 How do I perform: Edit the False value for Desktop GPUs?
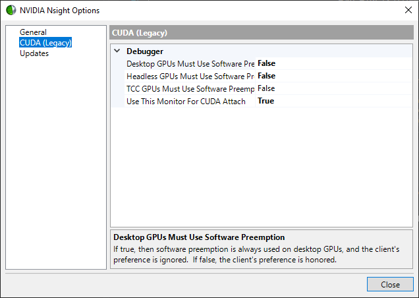point(333,63)
